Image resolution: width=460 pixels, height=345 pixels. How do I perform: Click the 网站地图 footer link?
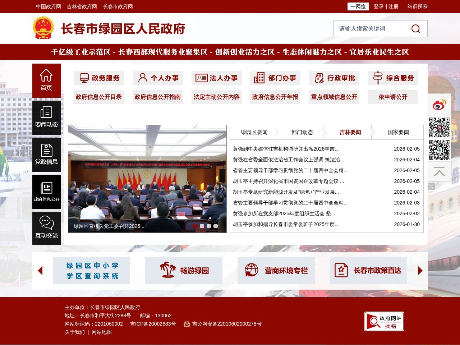point(102,332)
